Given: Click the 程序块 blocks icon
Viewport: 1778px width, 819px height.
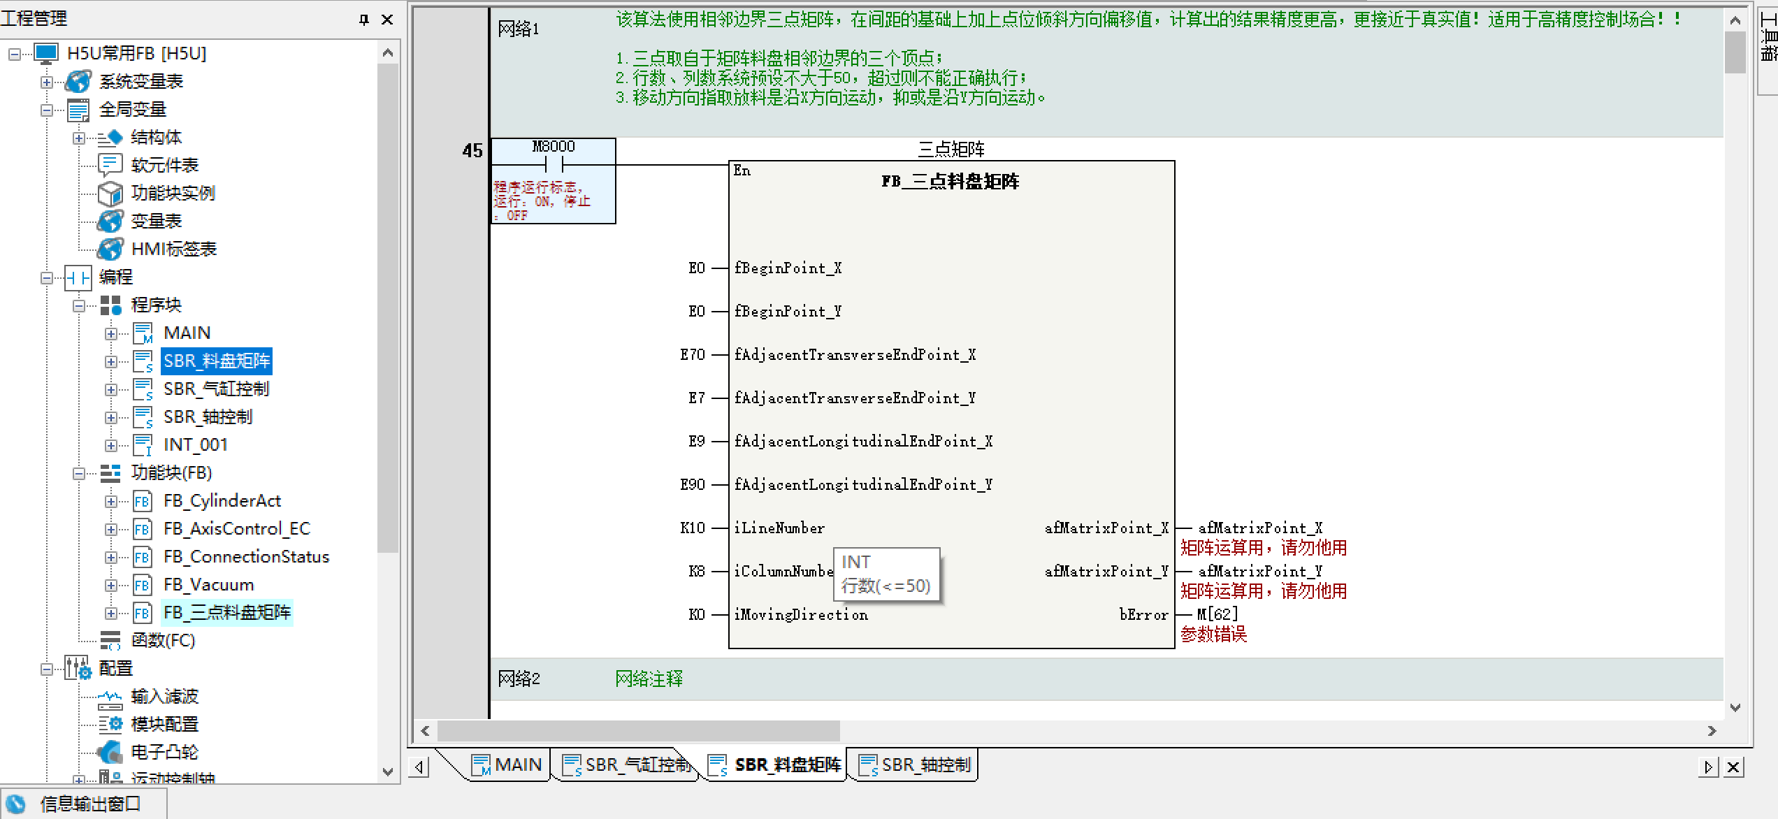Looking at the screenshot, I should (110, 305).
